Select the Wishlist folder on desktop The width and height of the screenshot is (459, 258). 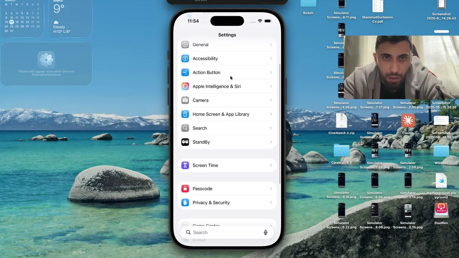click(x=441, y=150)
